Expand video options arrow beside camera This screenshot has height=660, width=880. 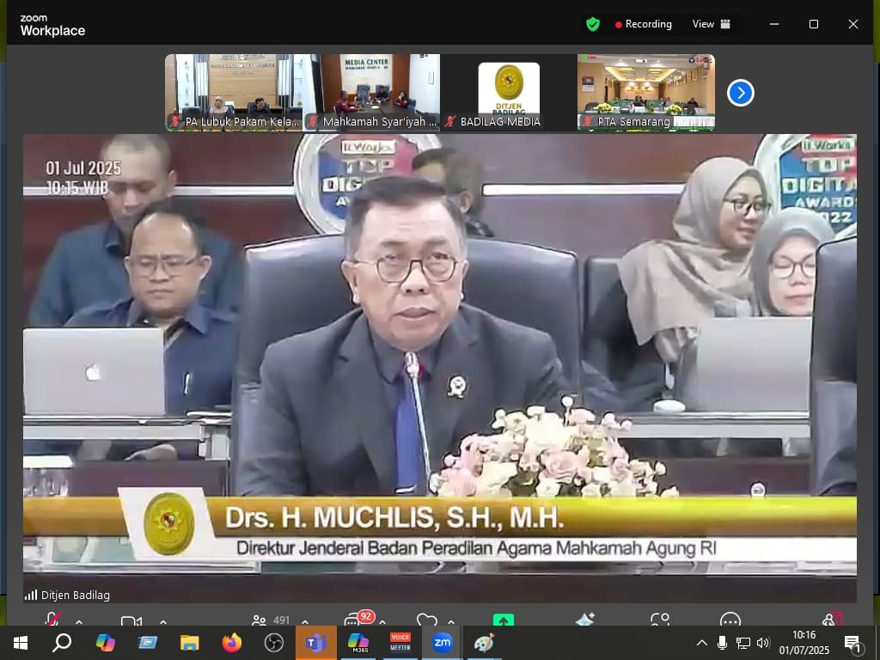pos(163,621)
